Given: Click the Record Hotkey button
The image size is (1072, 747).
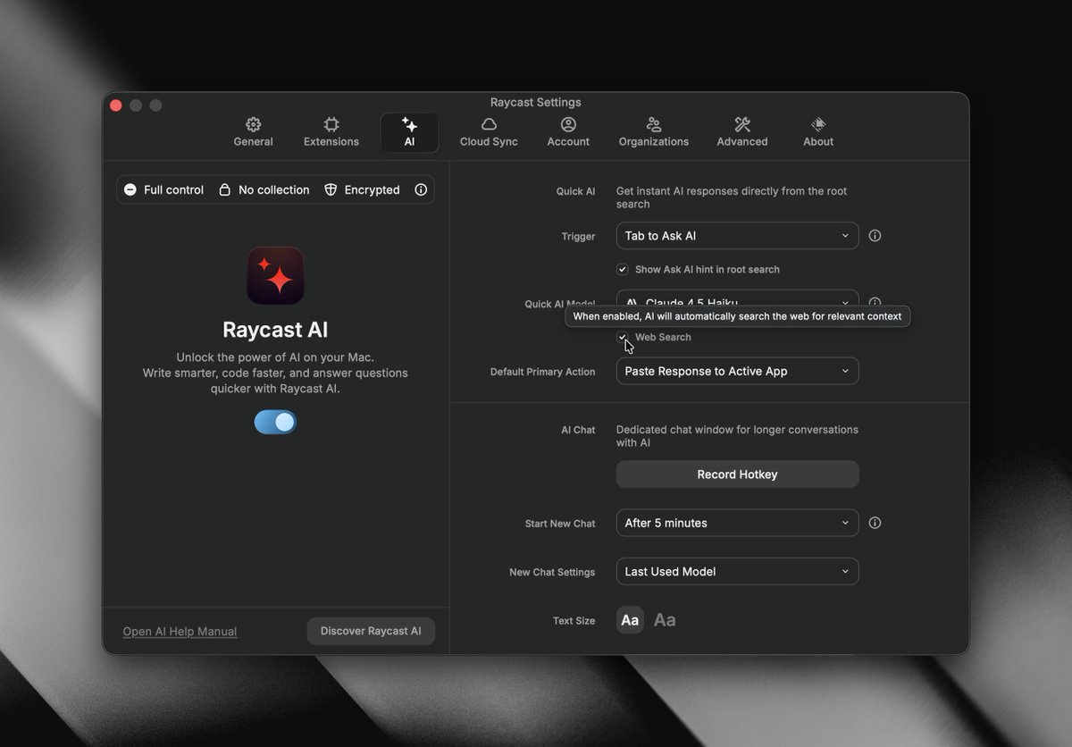Looking at the screenshot, I should click(738, 474).
